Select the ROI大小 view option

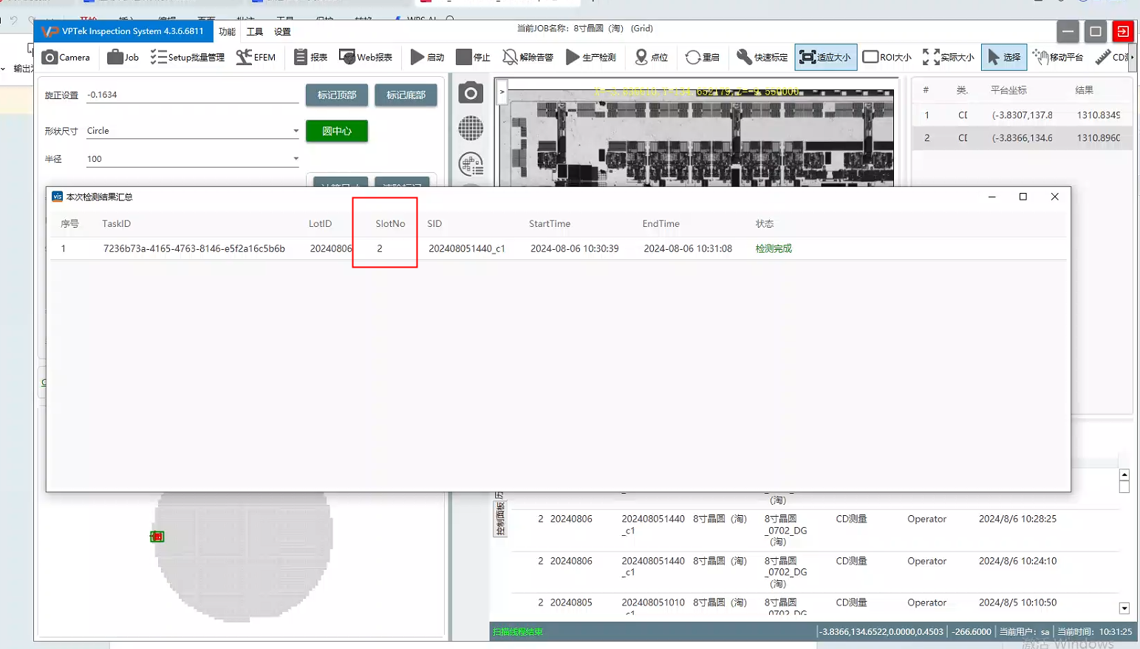[x=887, y=57]
